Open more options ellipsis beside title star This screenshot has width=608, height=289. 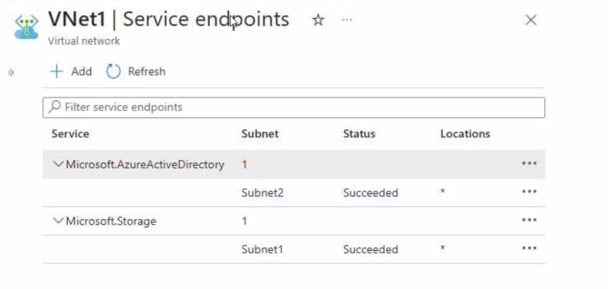pos(347,19)
